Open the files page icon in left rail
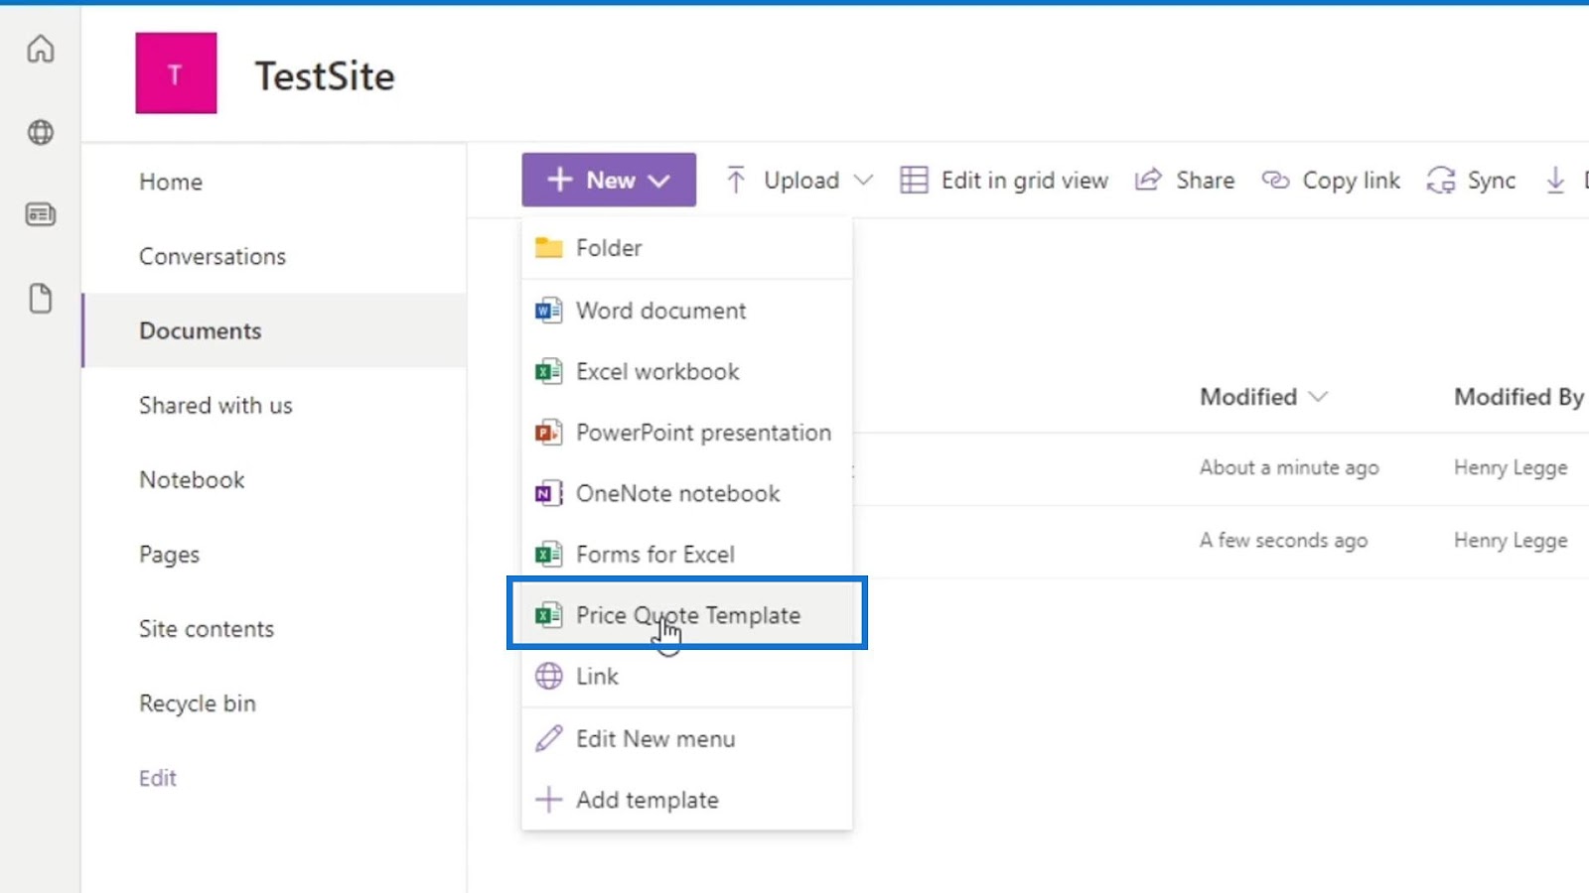Screen dimensions: 1589x893 (41, 299)
